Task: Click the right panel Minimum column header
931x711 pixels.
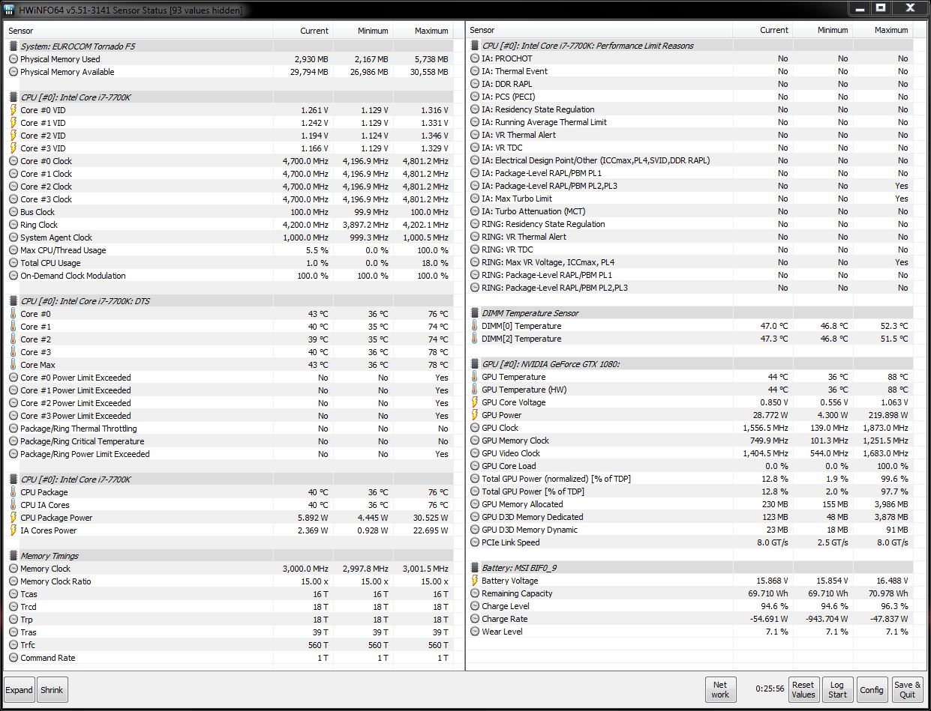Action: 823,30
